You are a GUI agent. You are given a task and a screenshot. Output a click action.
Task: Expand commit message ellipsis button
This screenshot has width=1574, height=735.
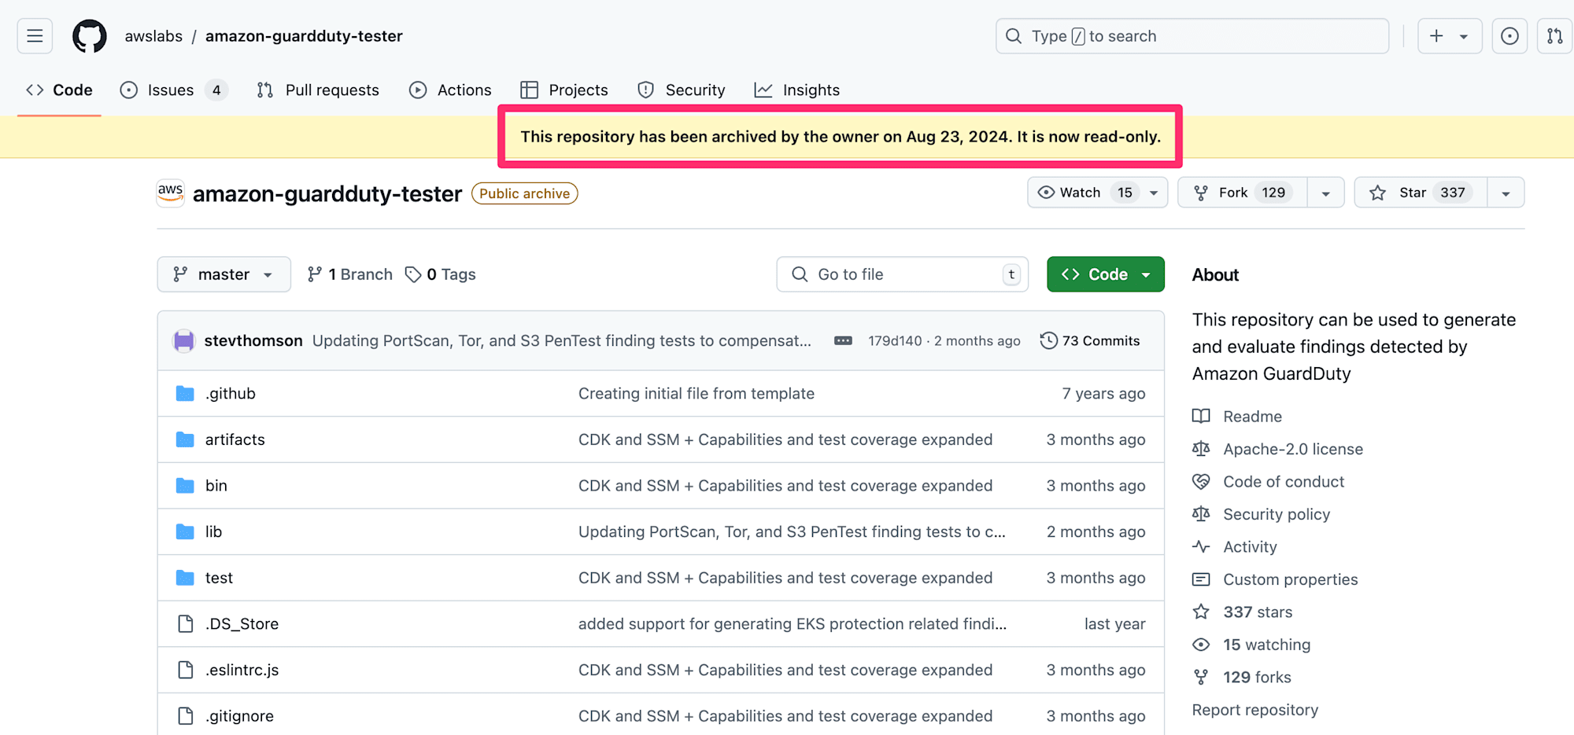(x=843, y=340)
